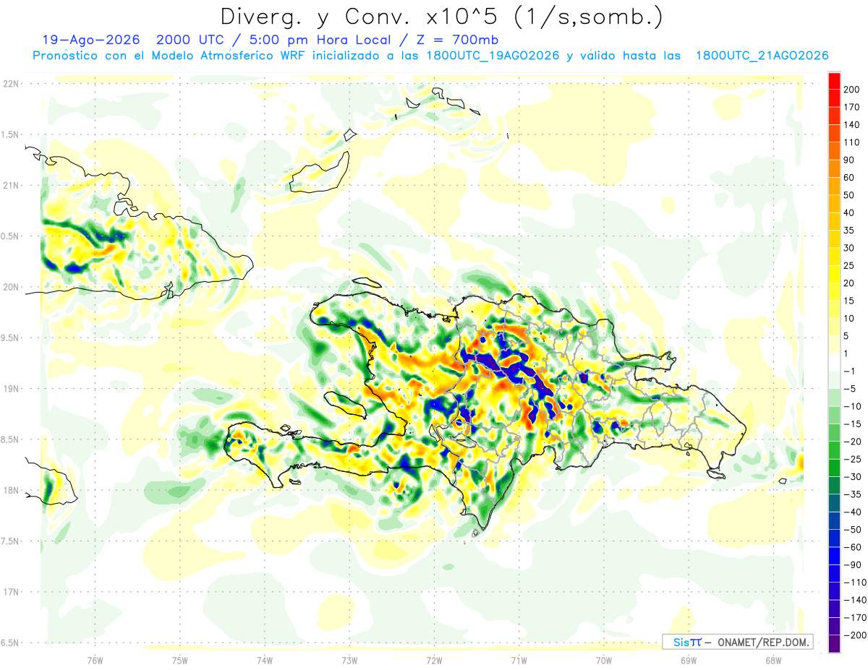Click the "SisTT - ONAMET/REP.DOM." credit box

coord(738,642)
